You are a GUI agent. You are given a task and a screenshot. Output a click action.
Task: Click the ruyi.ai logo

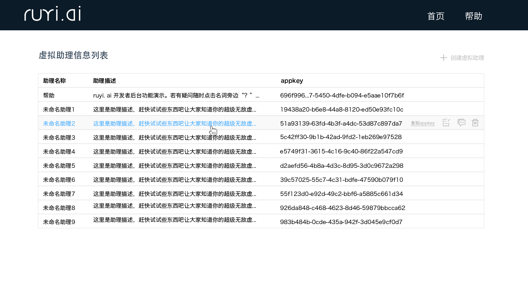point(53,14)
